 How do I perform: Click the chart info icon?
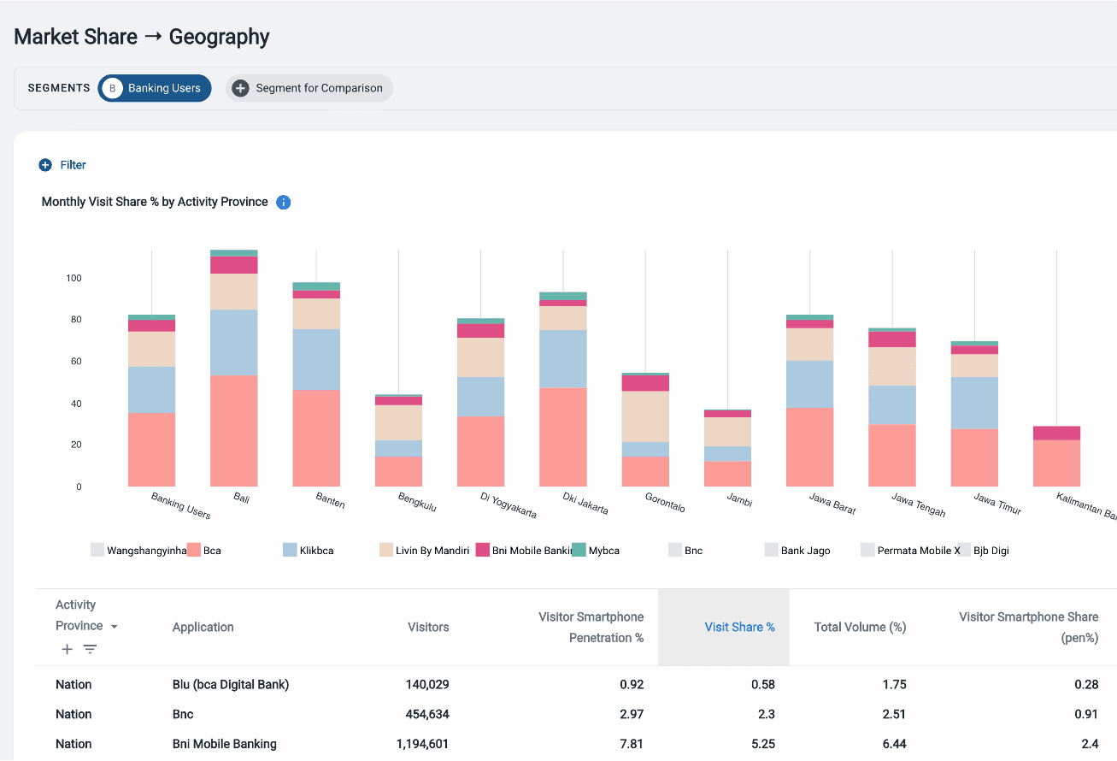click(x=284, y=203)
